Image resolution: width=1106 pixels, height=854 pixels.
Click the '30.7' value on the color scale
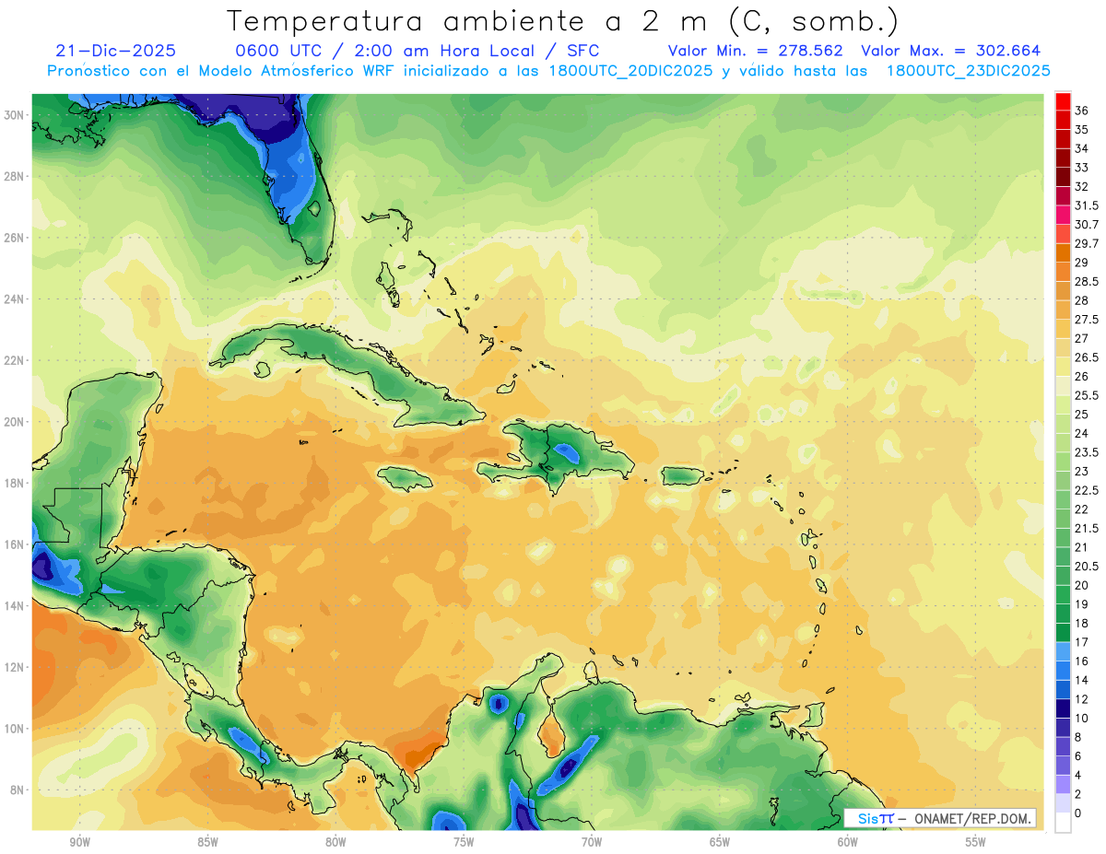(x=1087, y=225)
